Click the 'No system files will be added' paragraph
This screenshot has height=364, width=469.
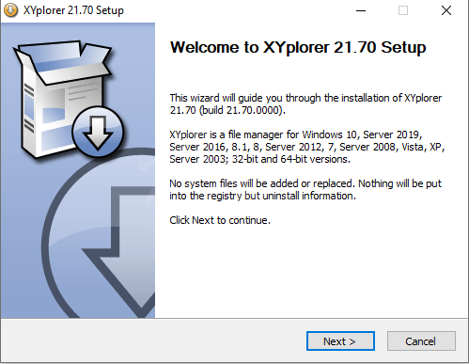click(305, 190)
